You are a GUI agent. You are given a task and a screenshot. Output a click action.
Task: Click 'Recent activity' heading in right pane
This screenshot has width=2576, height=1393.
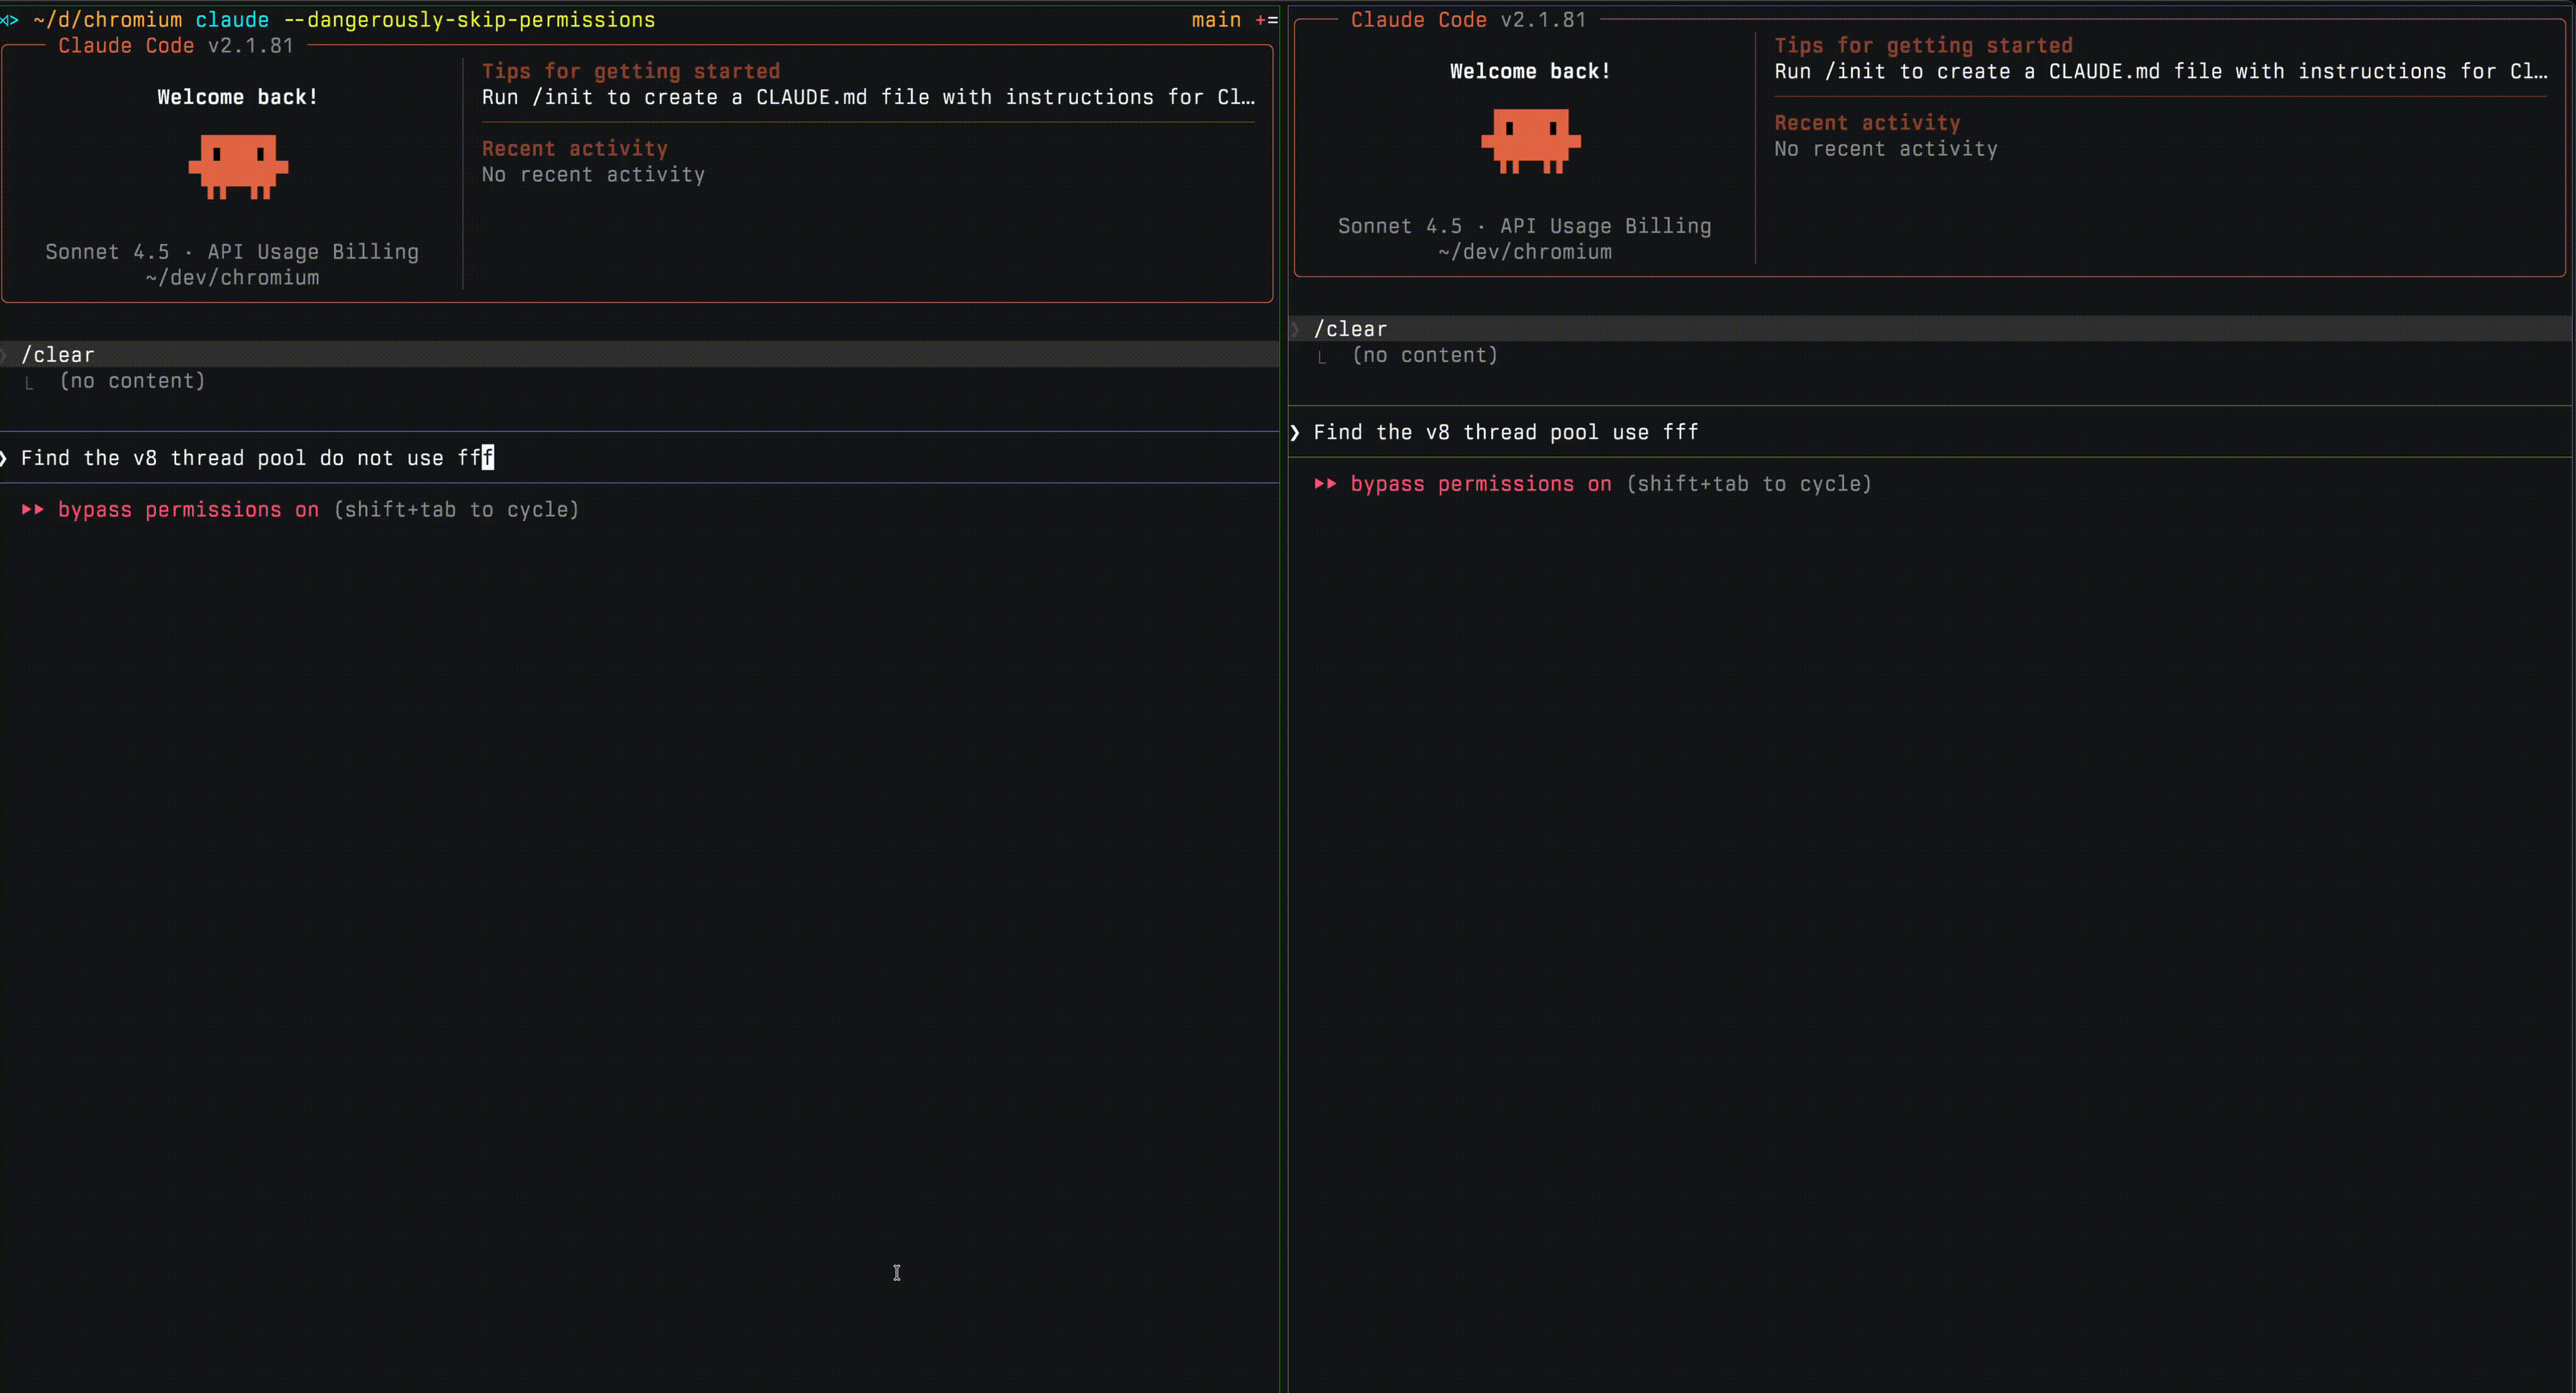tap(1868, 123)
